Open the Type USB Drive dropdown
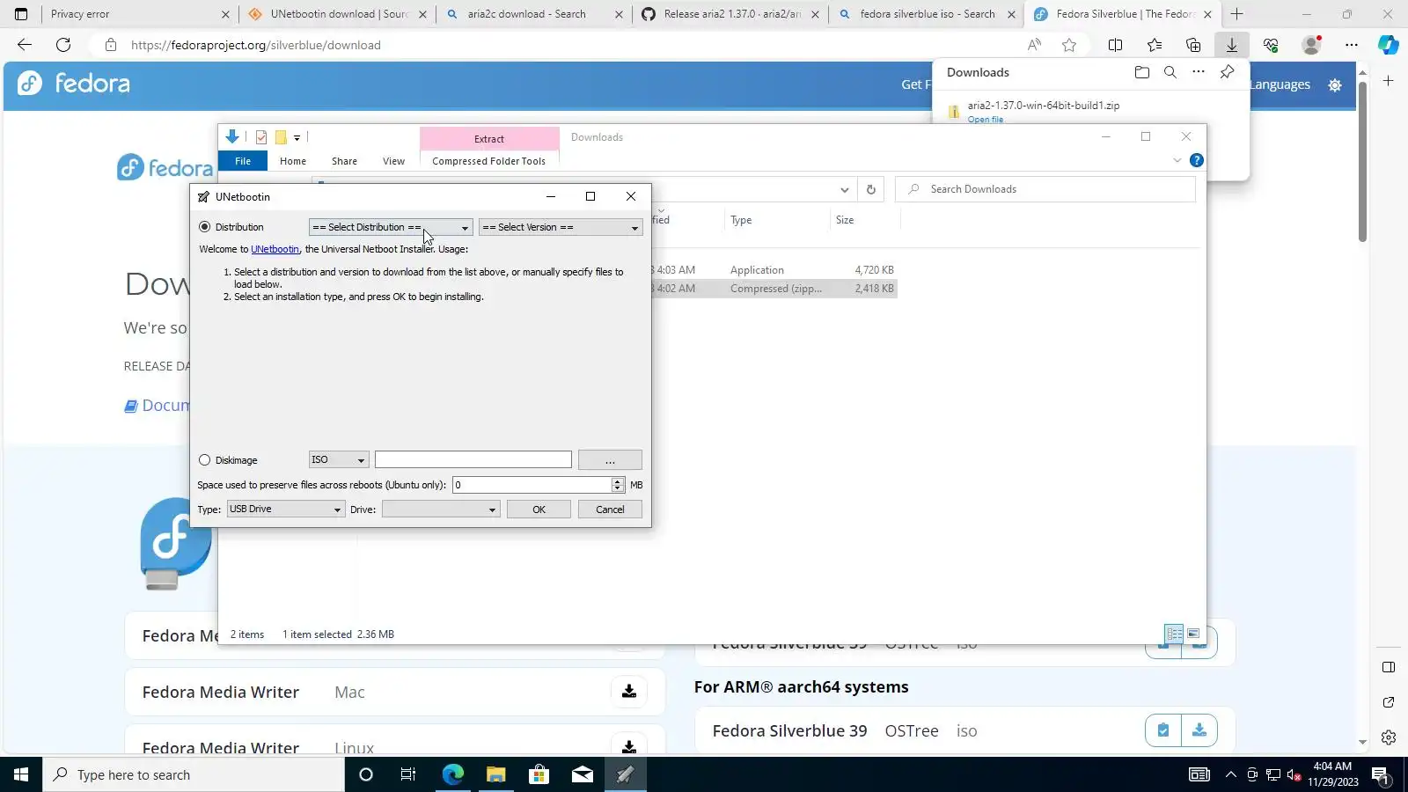The image size is (1408, 792). coord(285,510)
